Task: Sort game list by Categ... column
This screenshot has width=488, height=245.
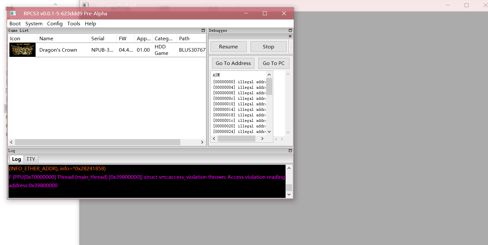Action: click(x=165, y=38)
